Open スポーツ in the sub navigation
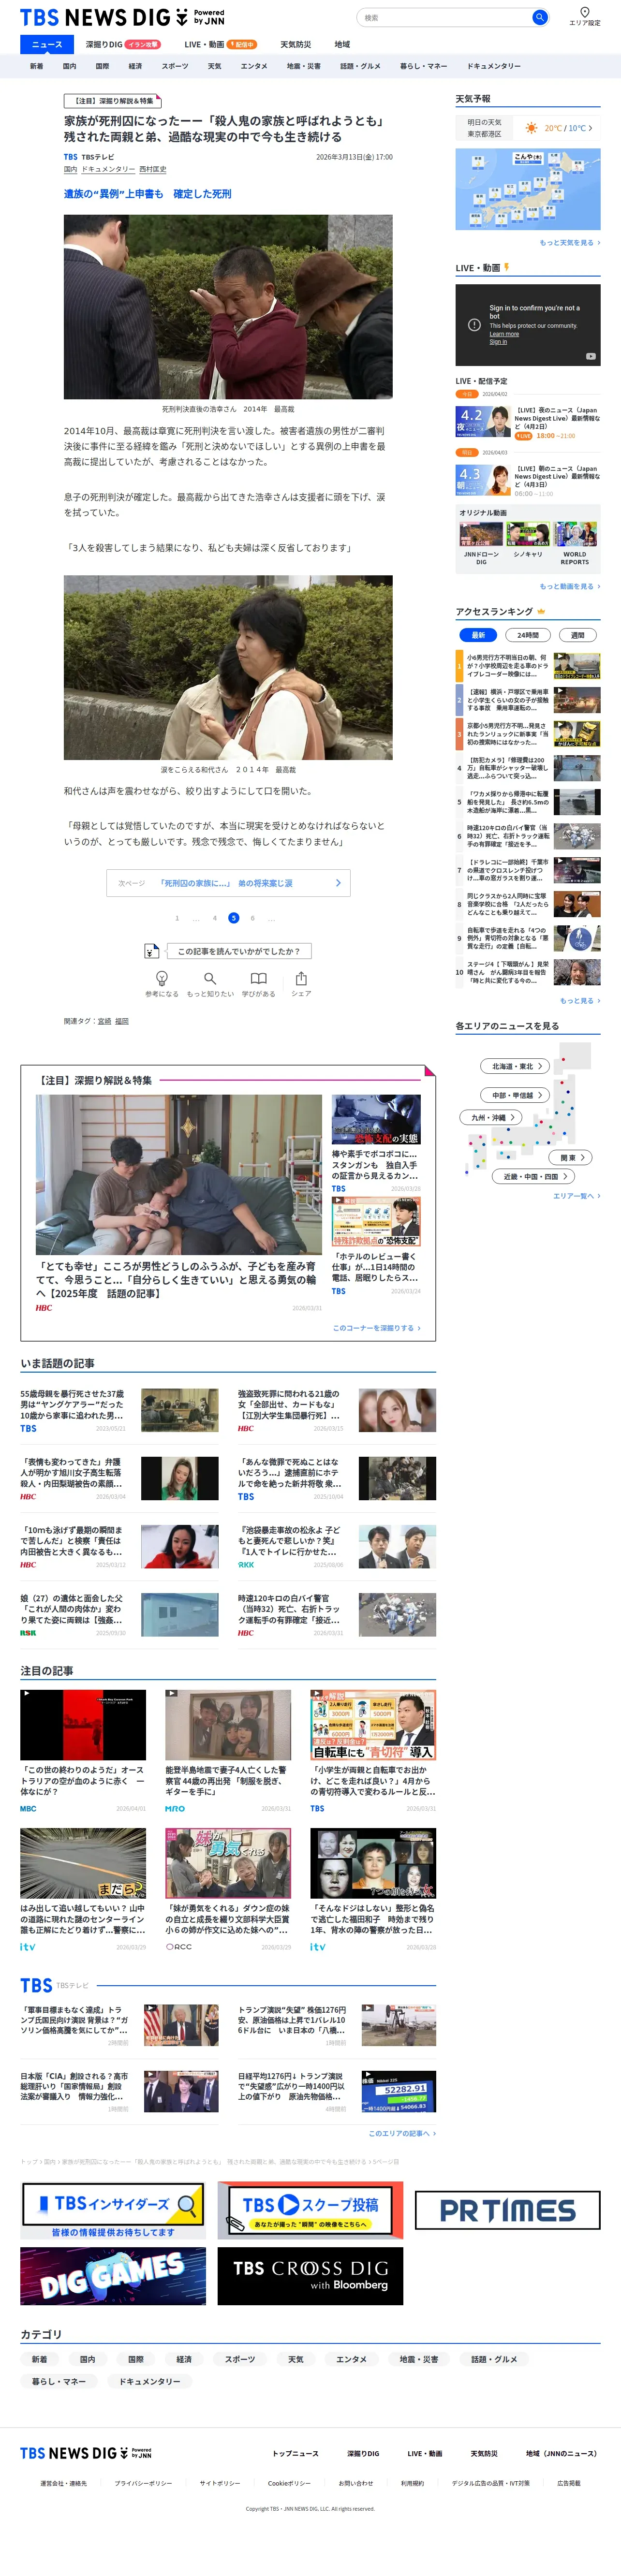The height and width of the screenshot is (2576, 621). [x=175, y=66]
